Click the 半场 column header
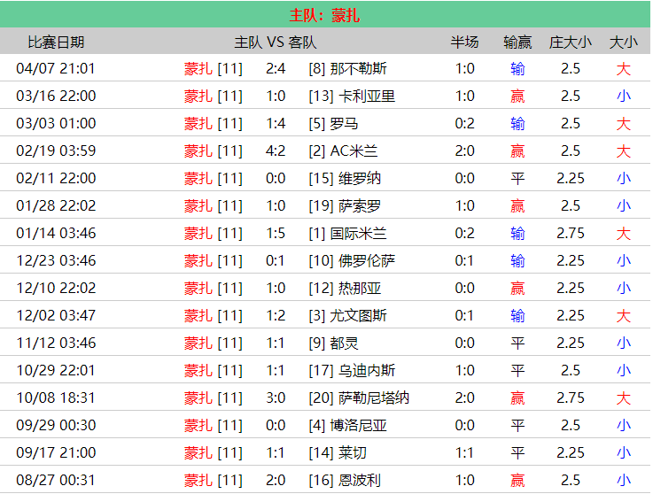This screenshot has height=494, width=653. [464, 42]
